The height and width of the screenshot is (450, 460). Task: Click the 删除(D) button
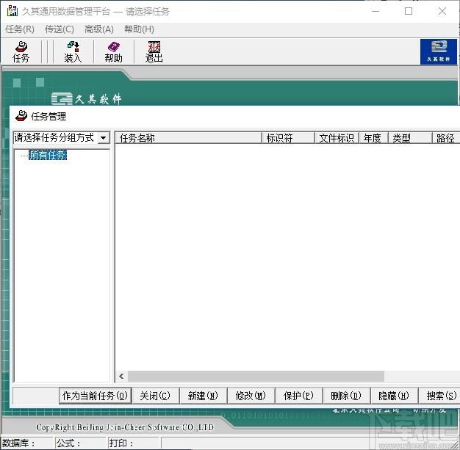pos(346,396)
